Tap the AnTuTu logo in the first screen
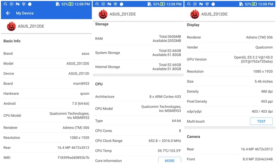 11,26
